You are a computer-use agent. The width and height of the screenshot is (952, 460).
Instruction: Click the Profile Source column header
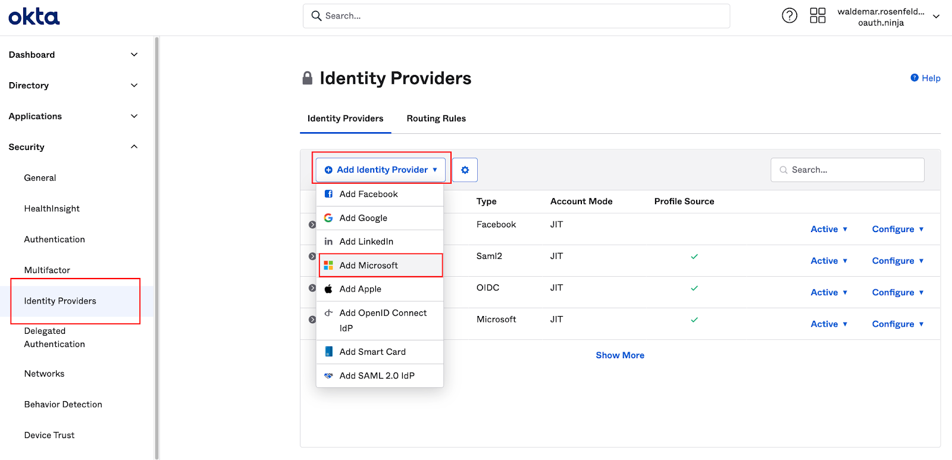click(684, 201)
